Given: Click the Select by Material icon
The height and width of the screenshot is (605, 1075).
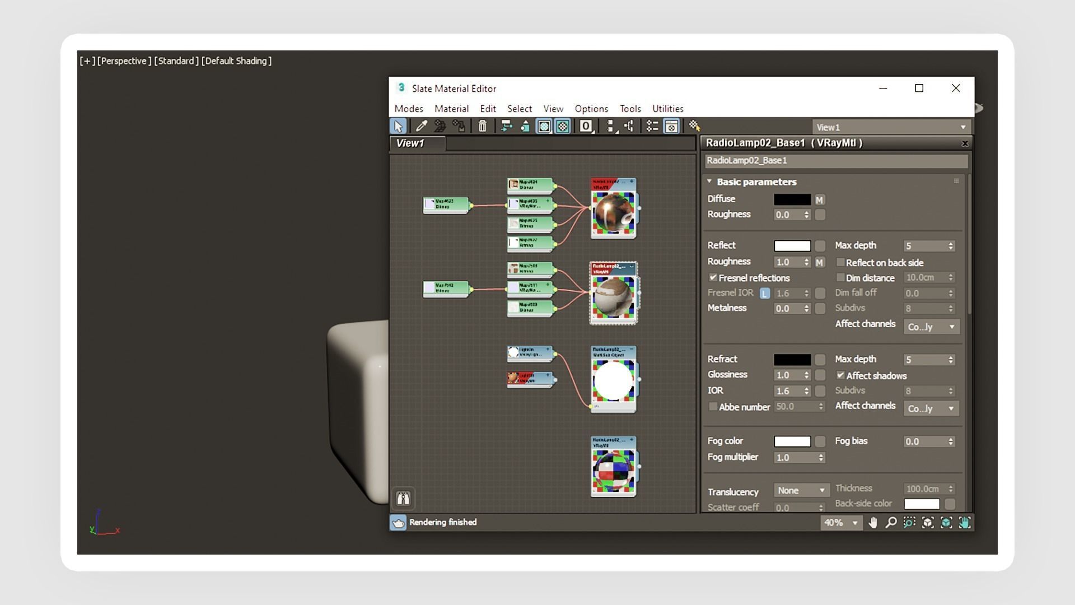Looking at the screenshot, I should (x=694, y=126).
